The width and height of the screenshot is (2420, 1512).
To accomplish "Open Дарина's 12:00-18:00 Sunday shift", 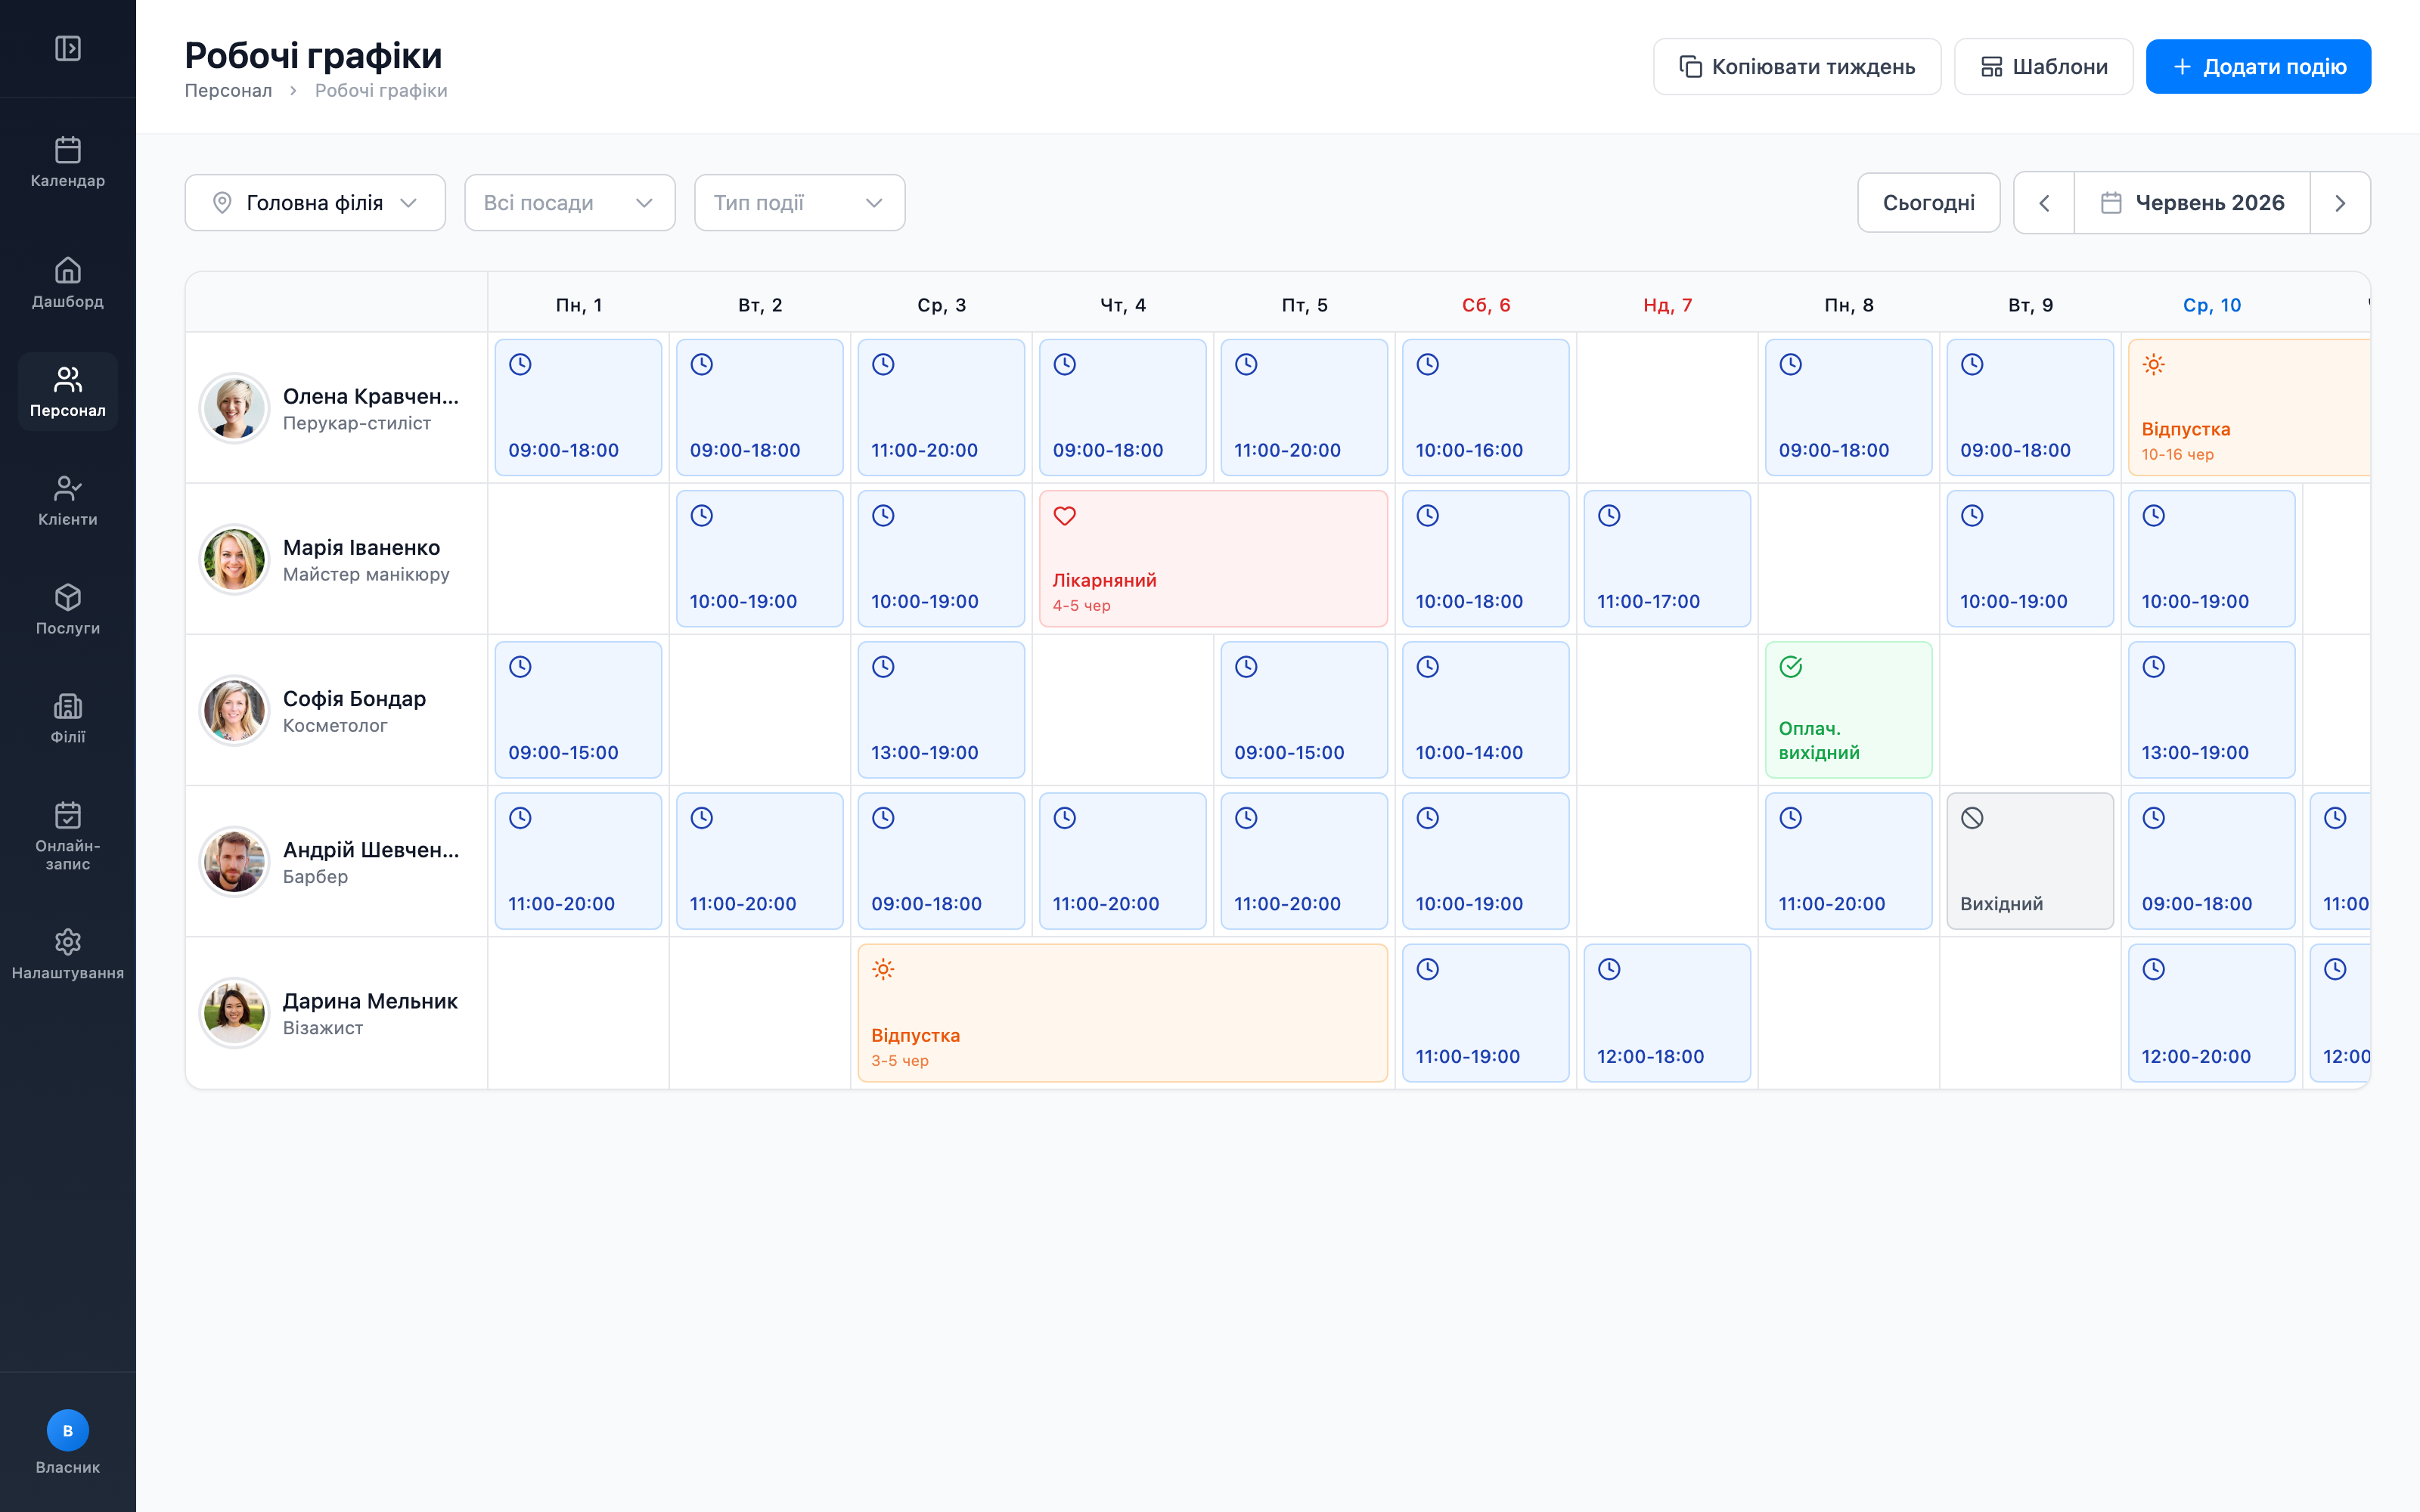I will click(1667, 1013).
